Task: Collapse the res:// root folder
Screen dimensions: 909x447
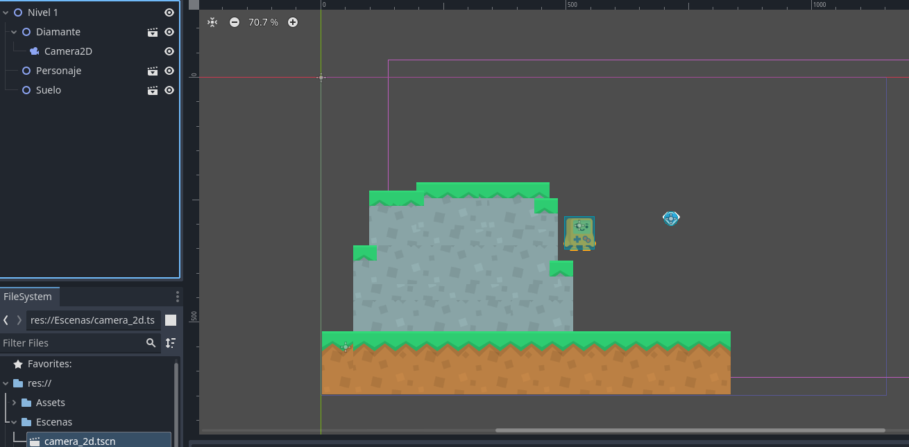Action: [x=6, y=383]
